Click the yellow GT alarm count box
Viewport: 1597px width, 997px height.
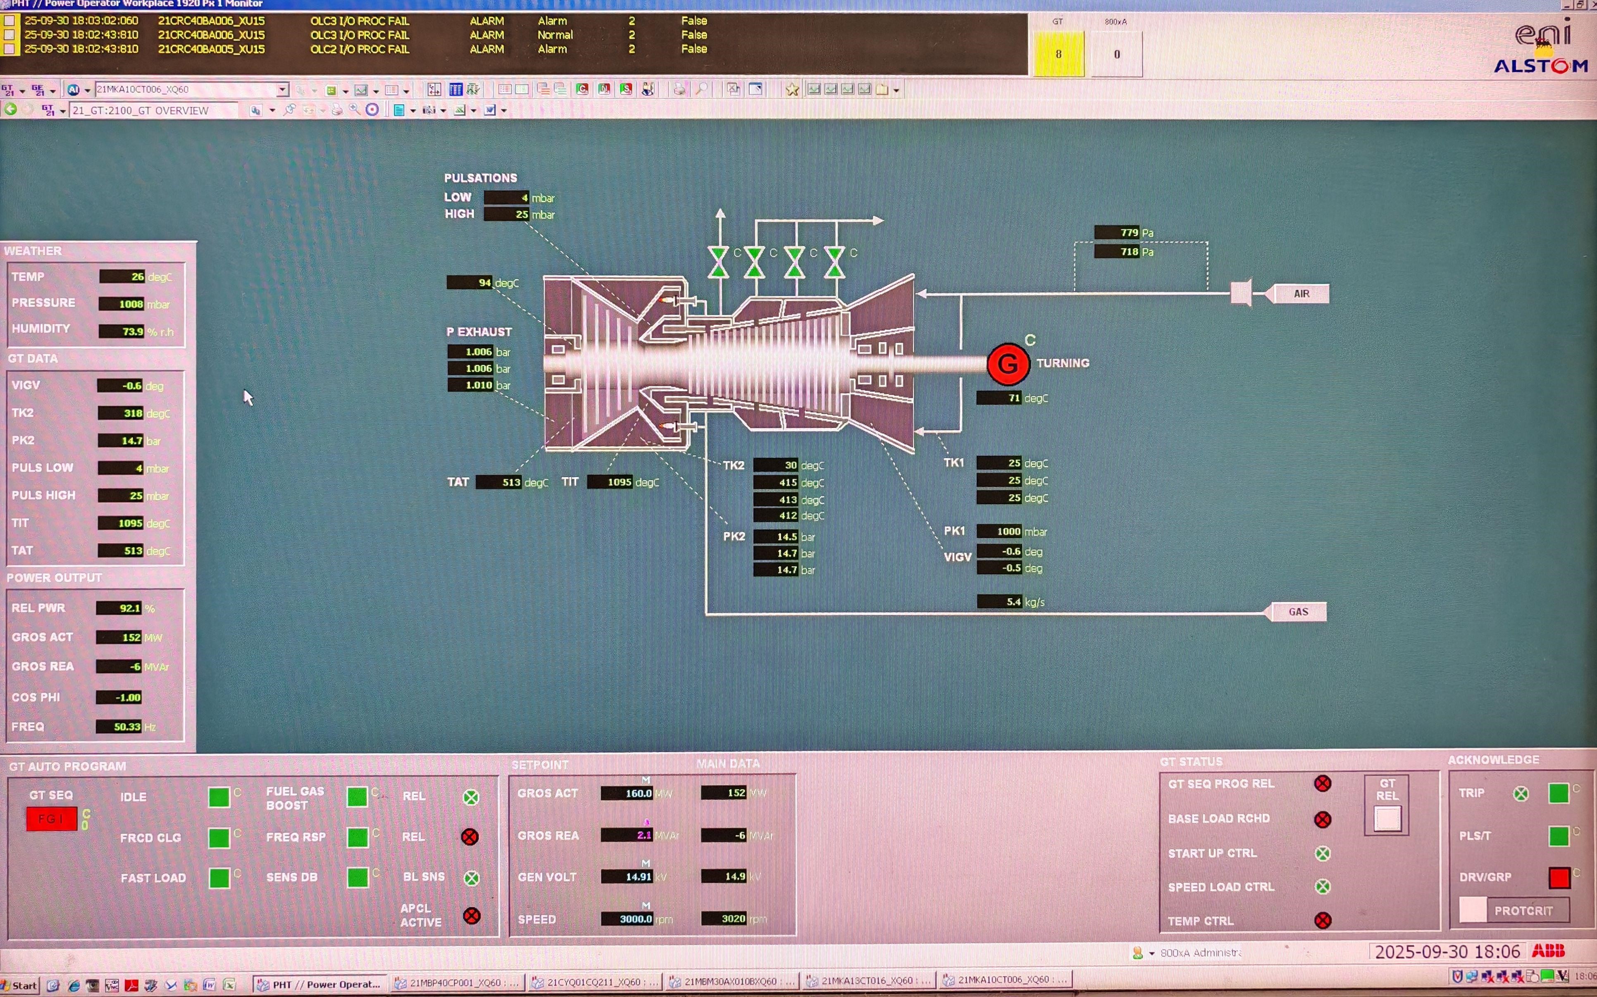point(1058,54)
